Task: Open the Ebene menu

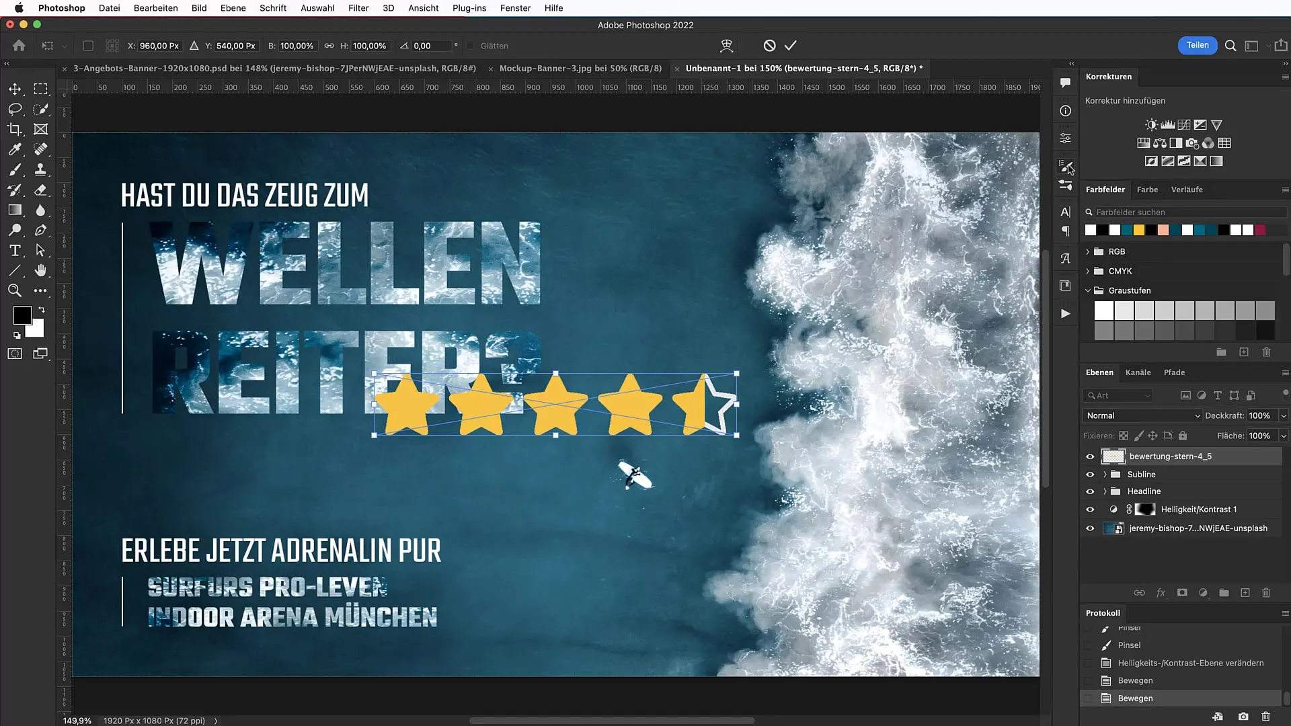Action: pyautogui.click(x=232, y=8)
